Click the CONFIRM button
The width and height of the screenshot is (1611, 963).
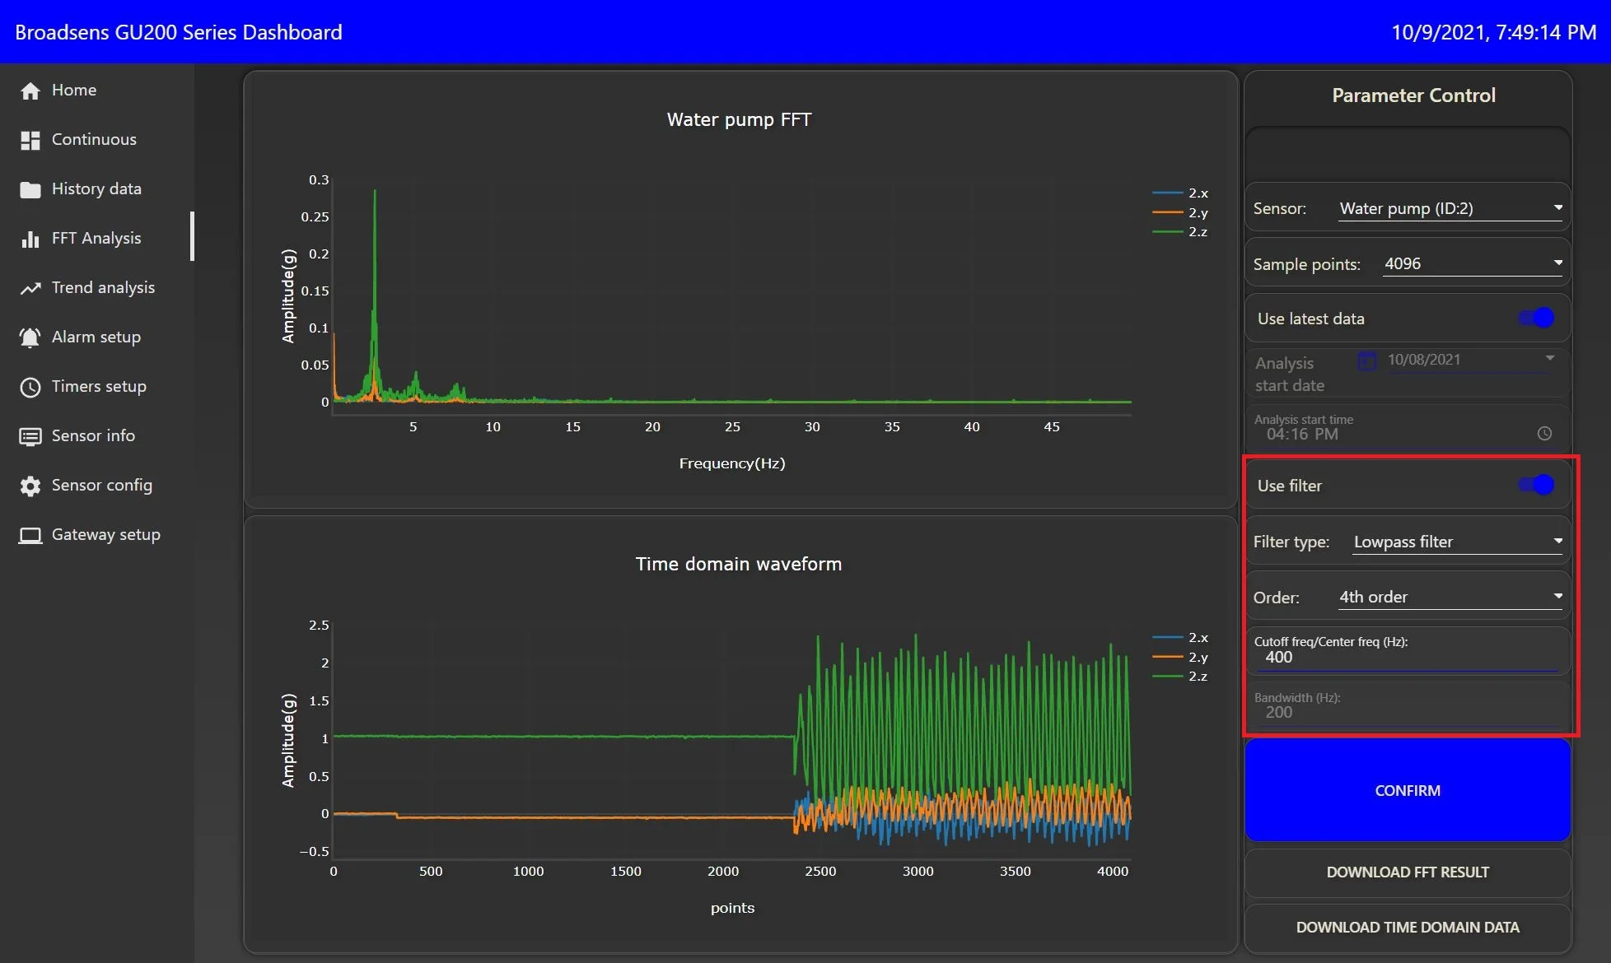[1407, 790]
